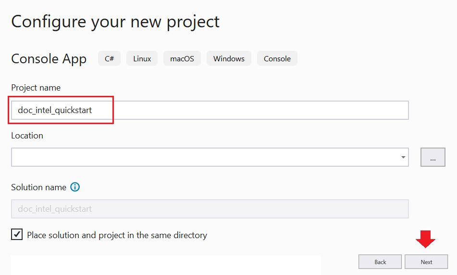Click the info icon beside Solution name
The image size is (457, 275).
75,187
